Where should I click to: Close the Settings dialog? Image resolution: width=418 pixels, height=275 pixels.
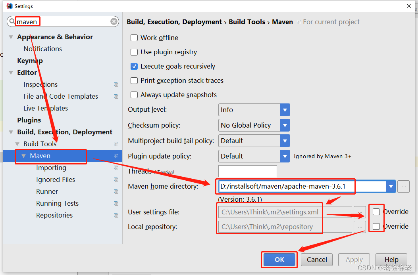(408, 6)
